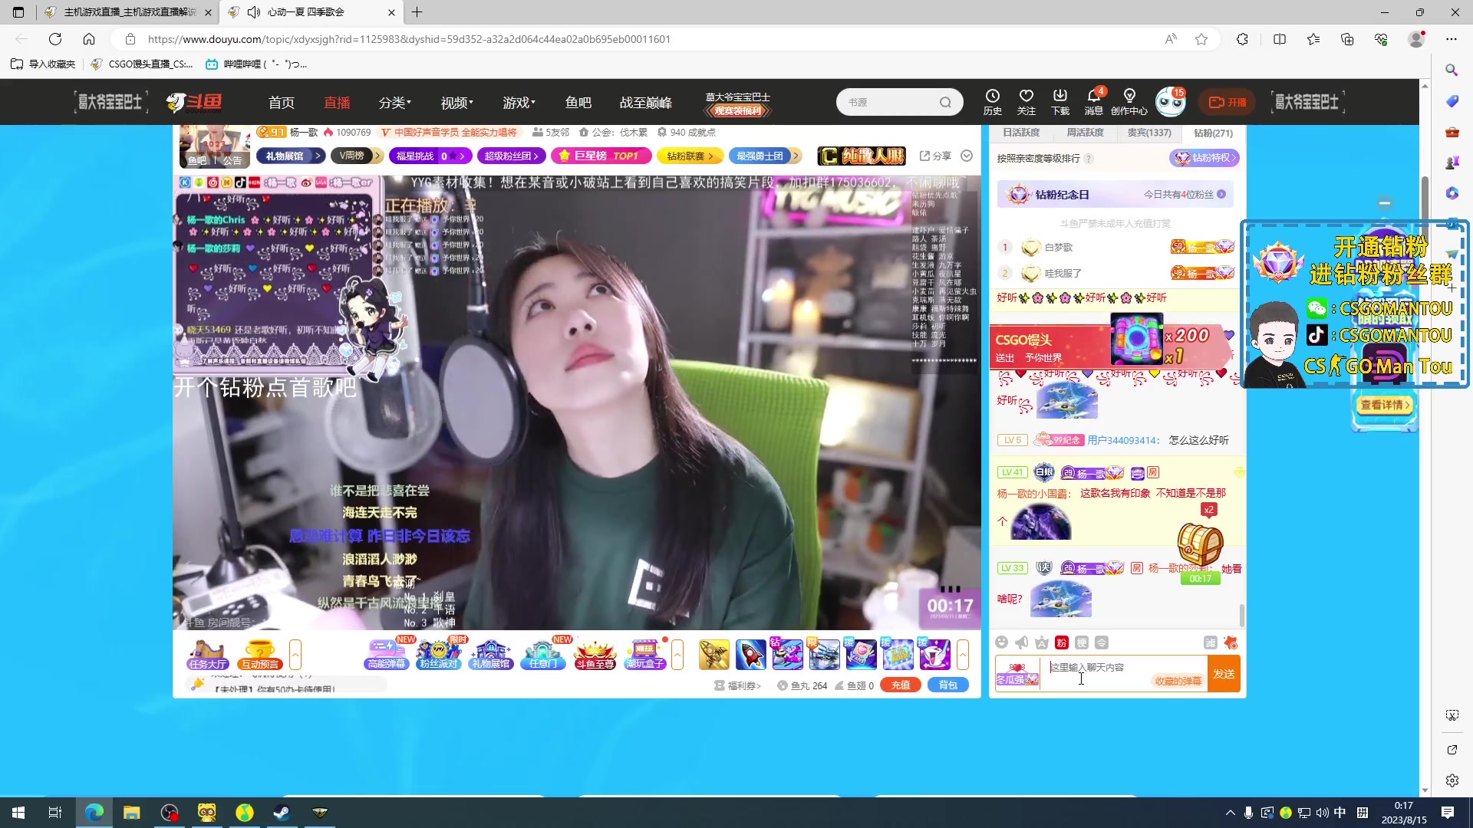Open the 分类 category dropdown

[394, 102]
